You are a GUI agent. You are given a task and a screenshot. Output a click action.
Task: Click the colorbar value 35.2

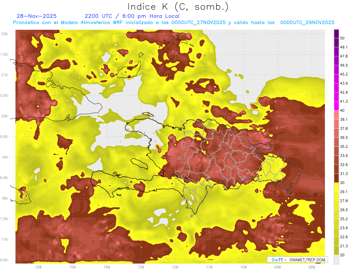[344, 146]
